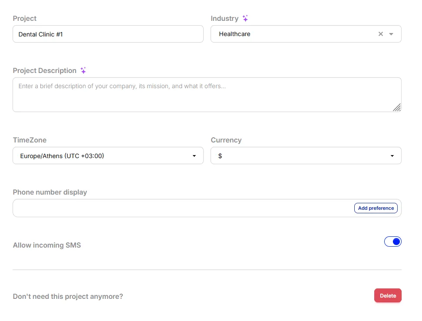Screen dimensions: 422x321
Task: Click the Healthcare value in Industry
Action: click(x=234, y=34)
